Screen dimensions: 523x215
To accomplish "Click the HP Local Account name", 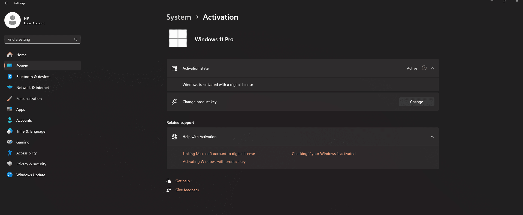I will tap(34, 21).
